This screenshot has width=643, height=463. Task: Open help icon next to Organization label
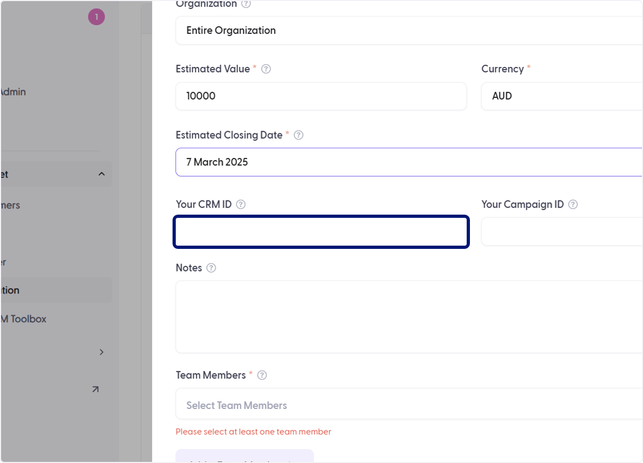pyautogui.click(x=246, y=4)
